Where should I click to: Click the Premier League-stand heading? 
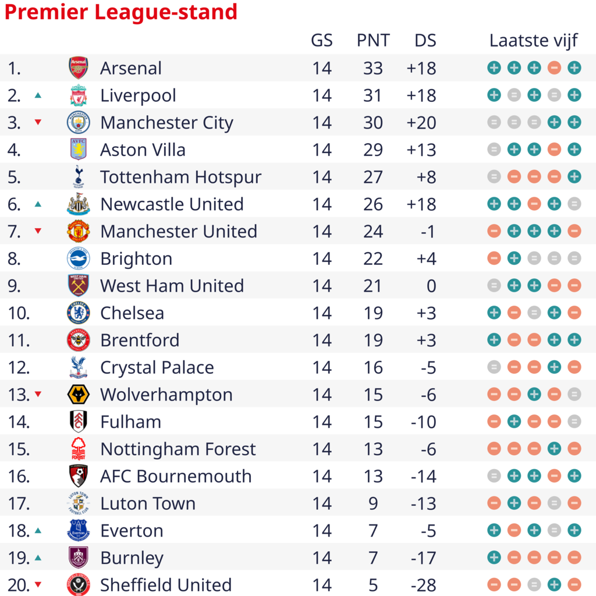click(121, 12)
